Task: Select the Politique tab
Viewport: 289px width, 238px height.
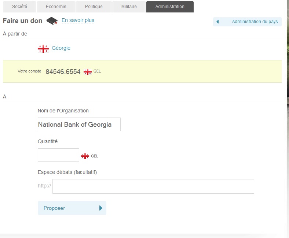Action: pos(94,7)
